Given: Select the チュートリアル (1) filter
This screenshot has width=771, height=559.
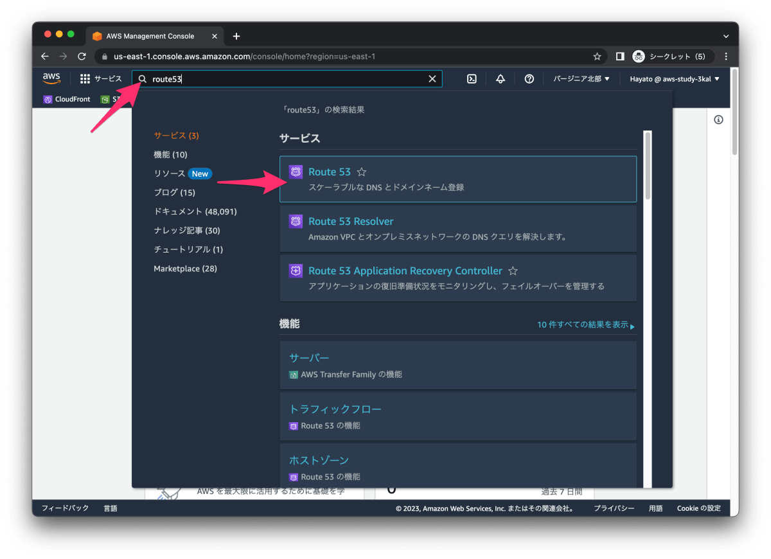Looking at the screenshot, I should click(188, 249).
